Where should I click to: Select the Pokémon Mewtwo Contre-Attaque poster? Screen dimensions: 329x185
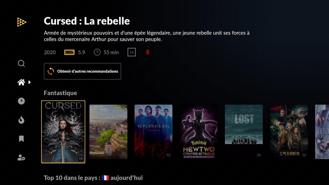point(199,132)
